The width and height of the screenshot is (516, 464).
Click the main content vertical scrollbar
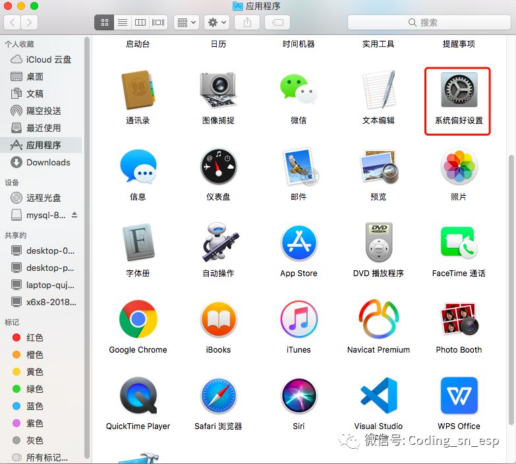point(511,289)
